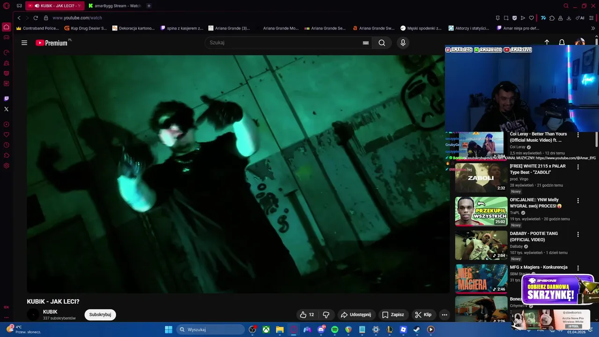
Task: Open YouTube notifications bell
Action: click(x=562, y=42)
